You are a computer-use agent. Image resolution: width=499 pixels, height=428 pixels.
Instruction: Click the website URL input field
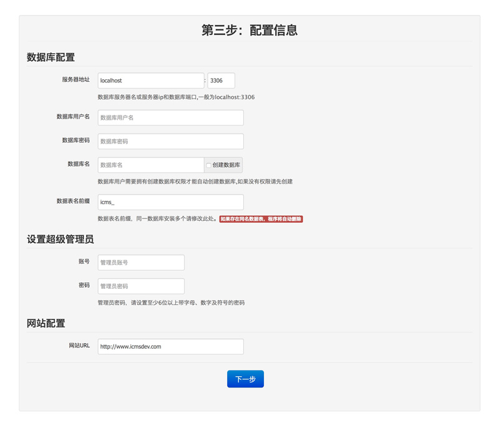click(x=170, y=346)
